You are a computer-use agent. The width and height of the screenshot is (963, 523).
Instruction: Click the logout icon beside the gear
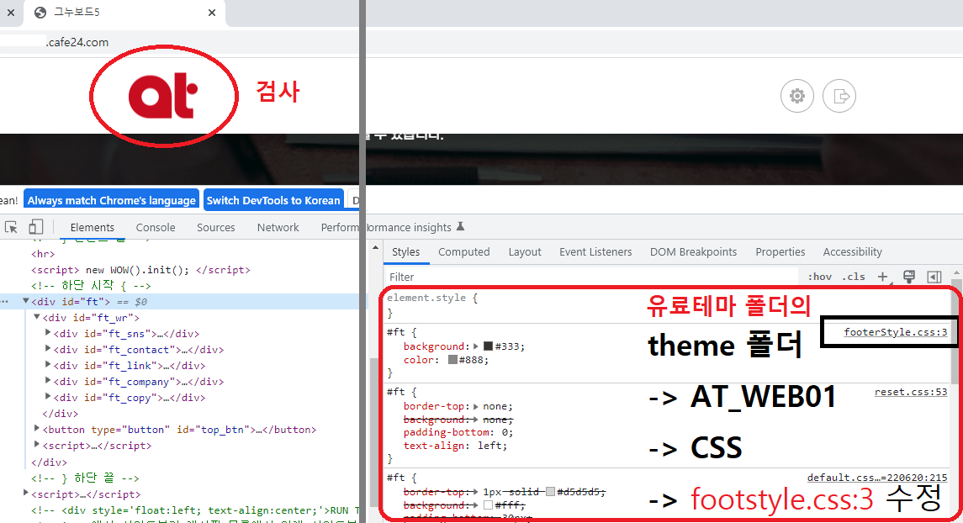[839, 96]
